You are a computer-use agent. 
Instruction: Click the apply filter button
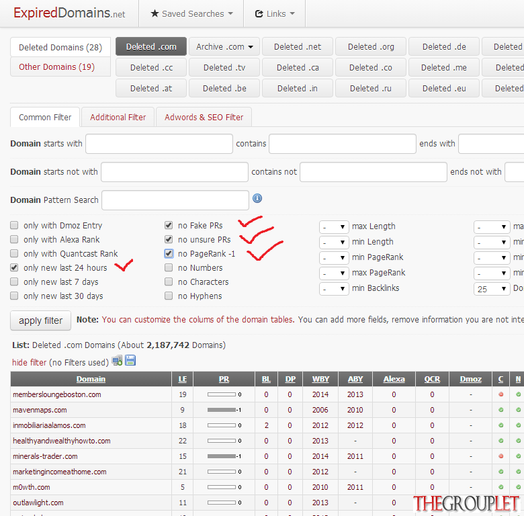coord(41,320)
